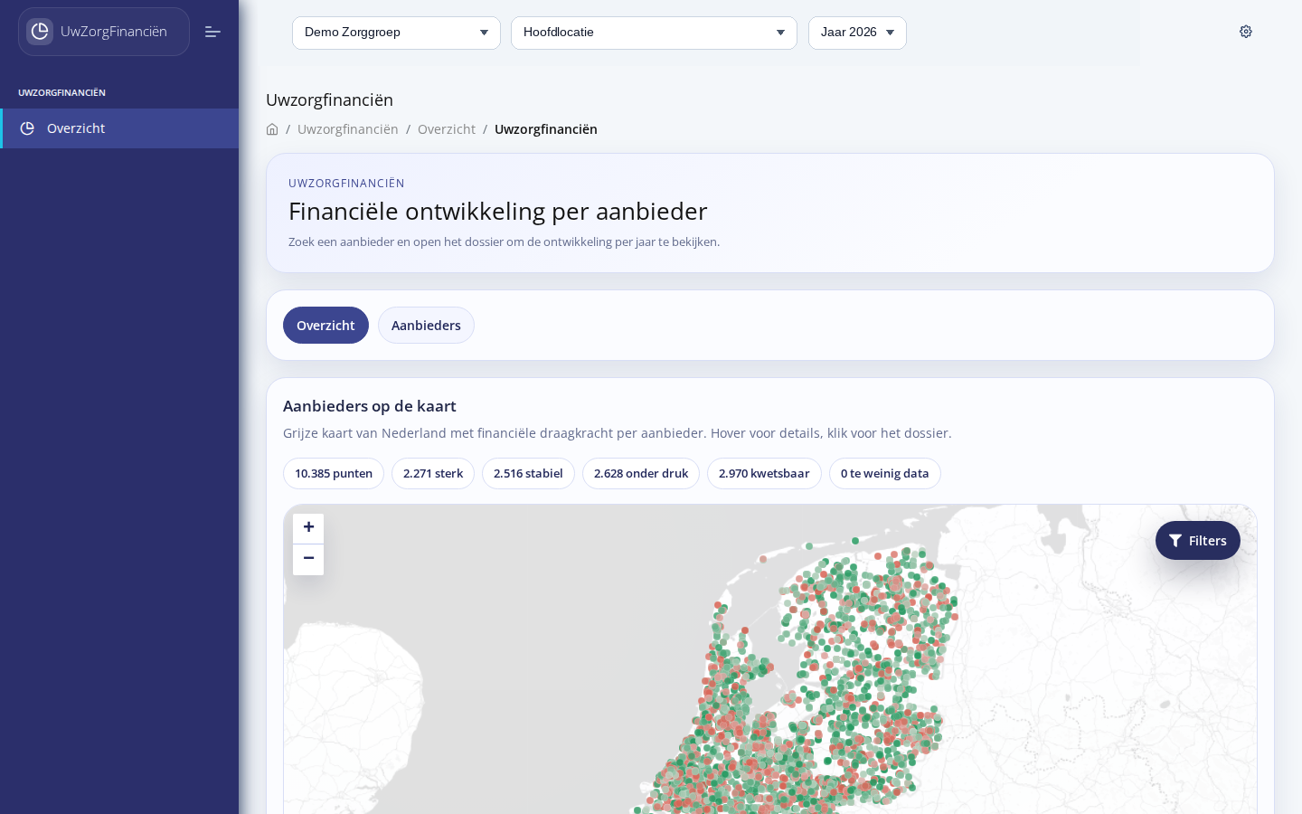Zoom out on the map
Viewport: 1302px width, 814px height.
pos(308,559)
